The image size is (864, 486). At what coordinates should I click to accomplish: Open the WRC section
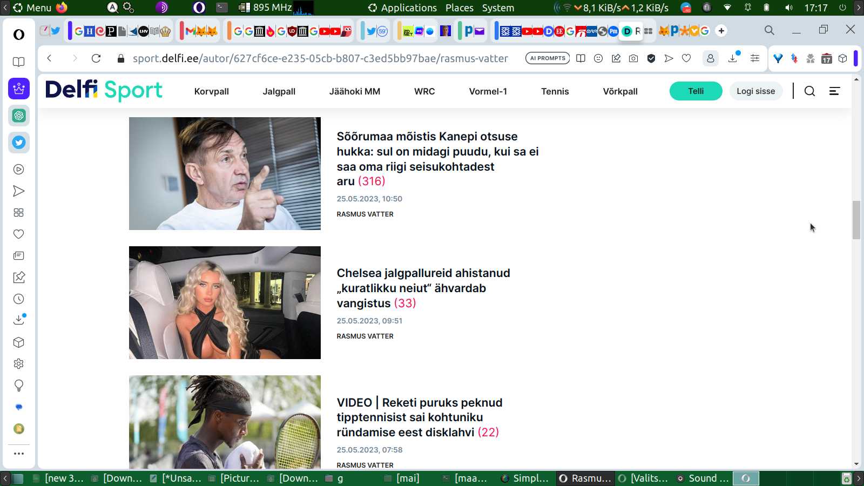tap(424, 91)
